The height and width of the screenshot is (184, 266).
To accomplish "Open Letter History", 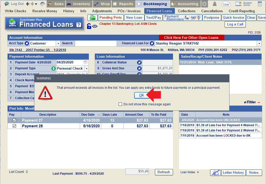I will pyautogui.click(x=233, y=173).
